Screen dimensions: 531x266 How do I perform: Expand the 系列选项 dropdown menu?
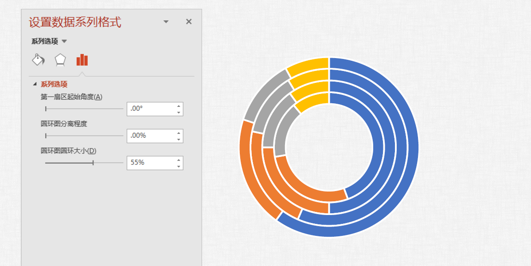[64, 41]
